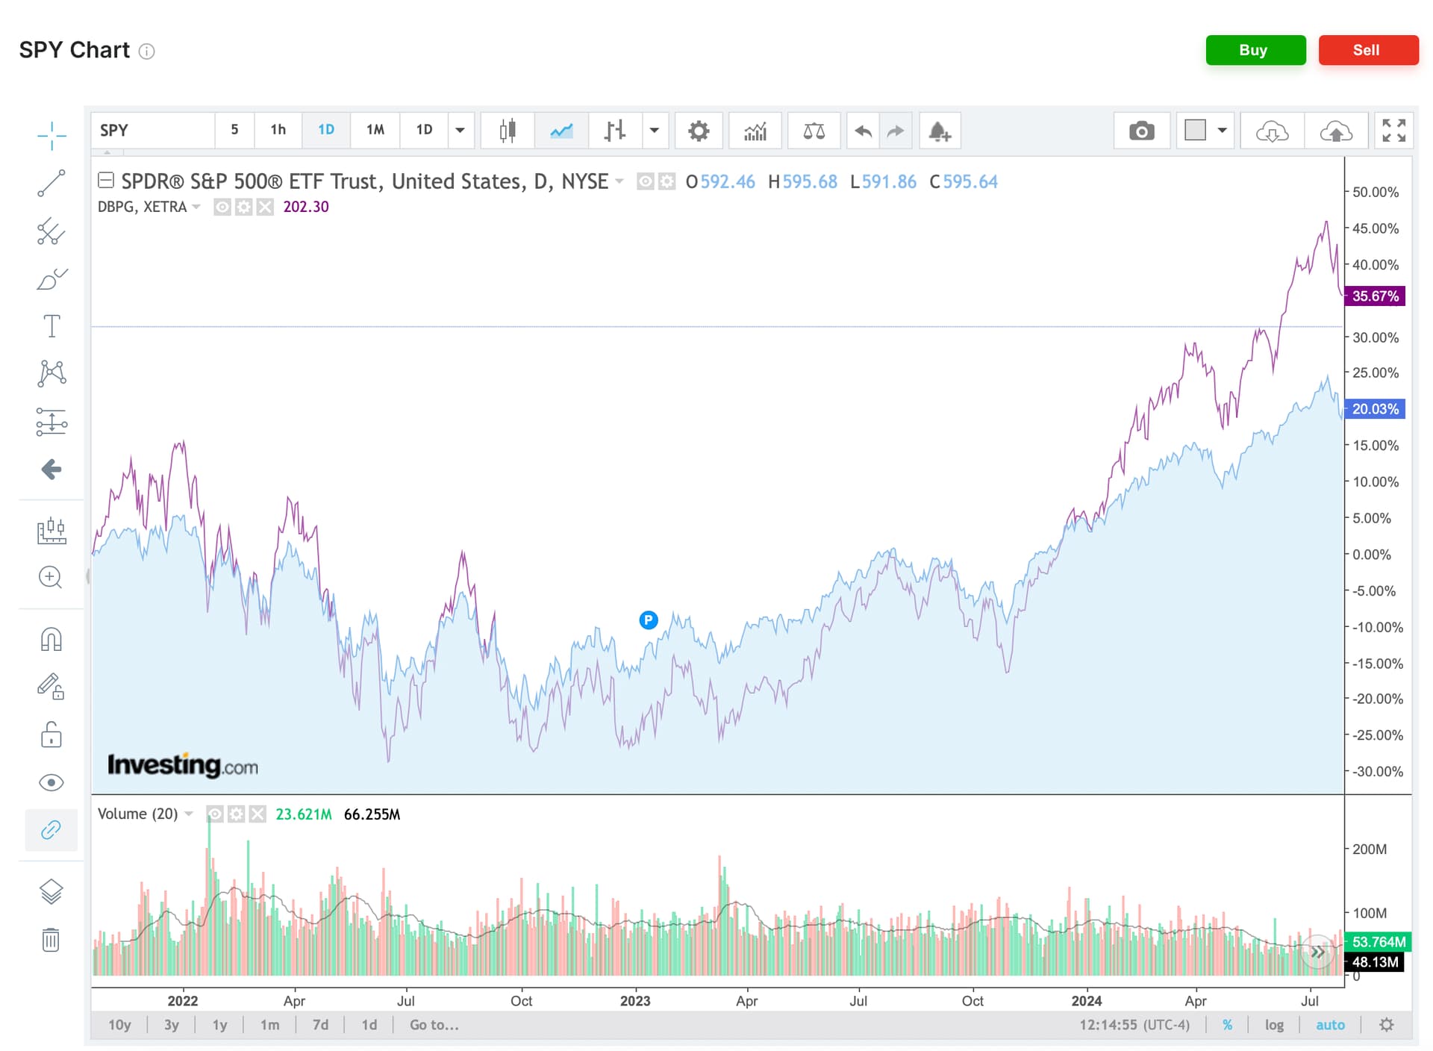Toggle stay in drawing mode pencil lock
The image size is (1433, 1051).
click(x=51, y=687)
